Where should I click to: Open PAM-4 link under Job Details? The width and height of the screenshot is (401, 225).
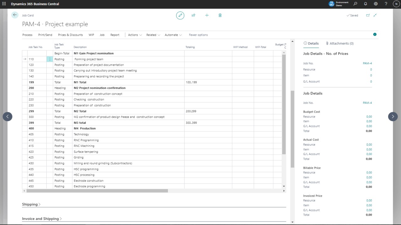[x=367, y=103]
